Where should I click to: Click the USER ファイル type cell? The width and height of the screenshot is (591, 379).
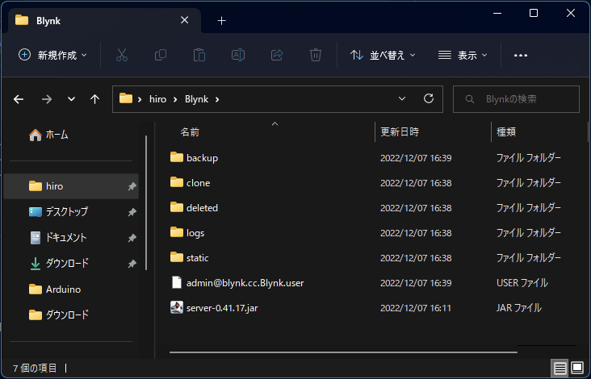point(522,283)
